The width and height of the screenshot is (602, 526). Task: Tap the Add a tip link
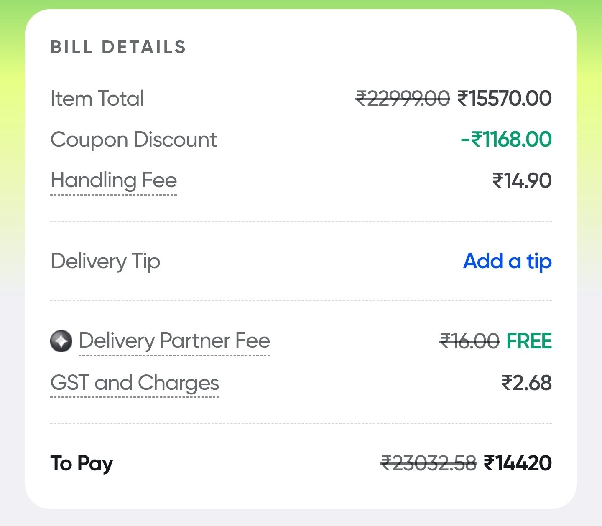pos(507,262)
